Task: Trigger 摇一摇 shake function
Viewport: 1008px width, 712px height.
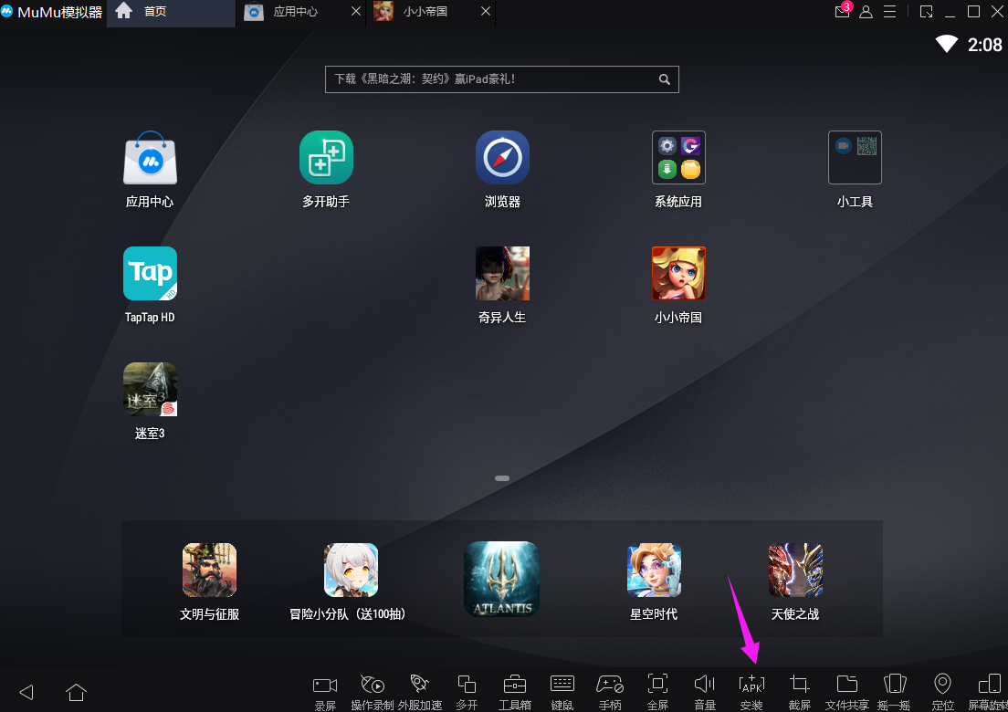Action: tap(894, 692)
